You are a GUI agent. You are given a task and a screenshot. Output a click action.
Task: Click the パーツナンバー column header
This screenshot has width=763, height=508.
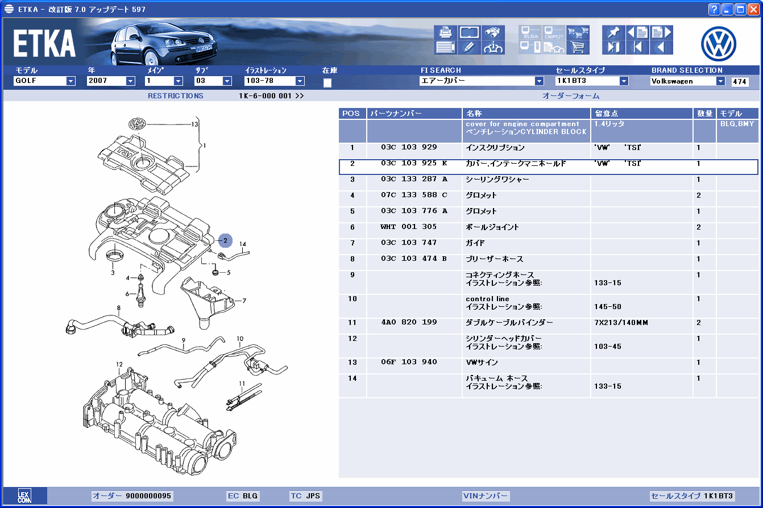(x=414, y=113)
